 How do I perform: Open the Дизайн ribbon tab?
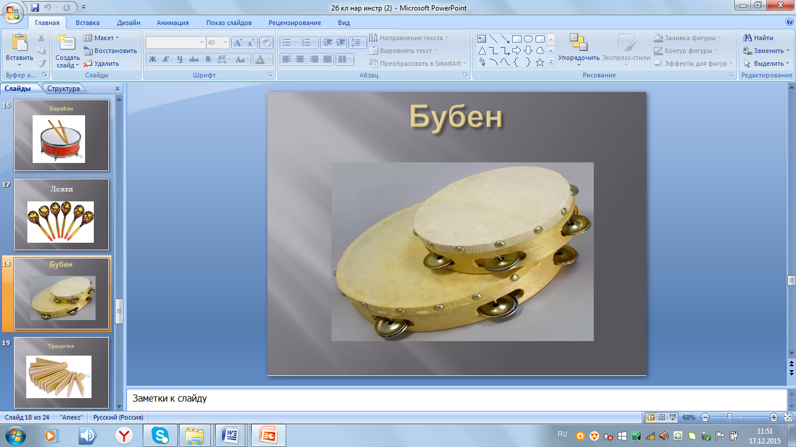click(128, 23)
